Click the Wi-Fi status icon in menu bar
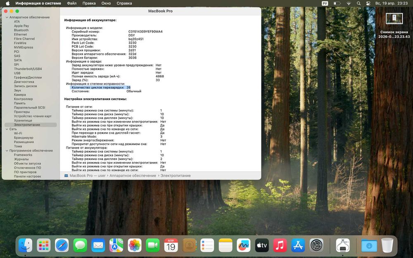413x258 pixels. [349, 3]
